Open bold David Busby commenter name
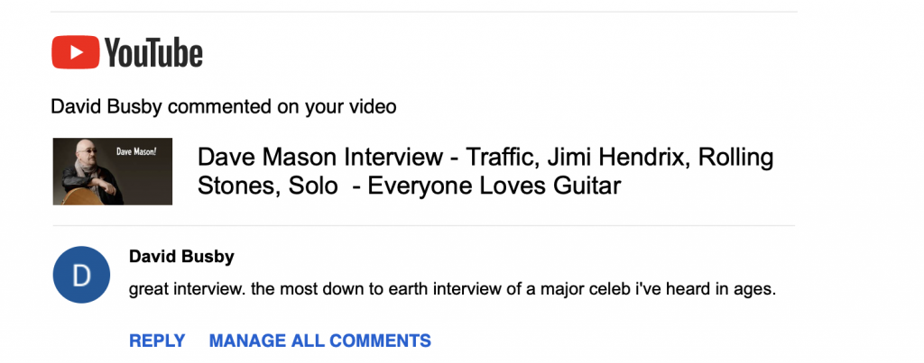This screenshot has height=363, width=924. [181, 257]
